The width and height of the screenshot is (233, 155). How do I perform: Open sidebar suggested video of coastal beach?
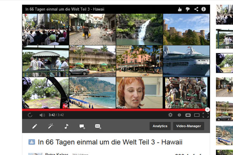224,135
